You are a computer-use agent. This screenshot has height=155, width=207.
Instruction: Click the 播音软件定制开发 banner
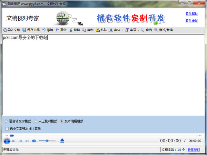(x=131, y=18)
